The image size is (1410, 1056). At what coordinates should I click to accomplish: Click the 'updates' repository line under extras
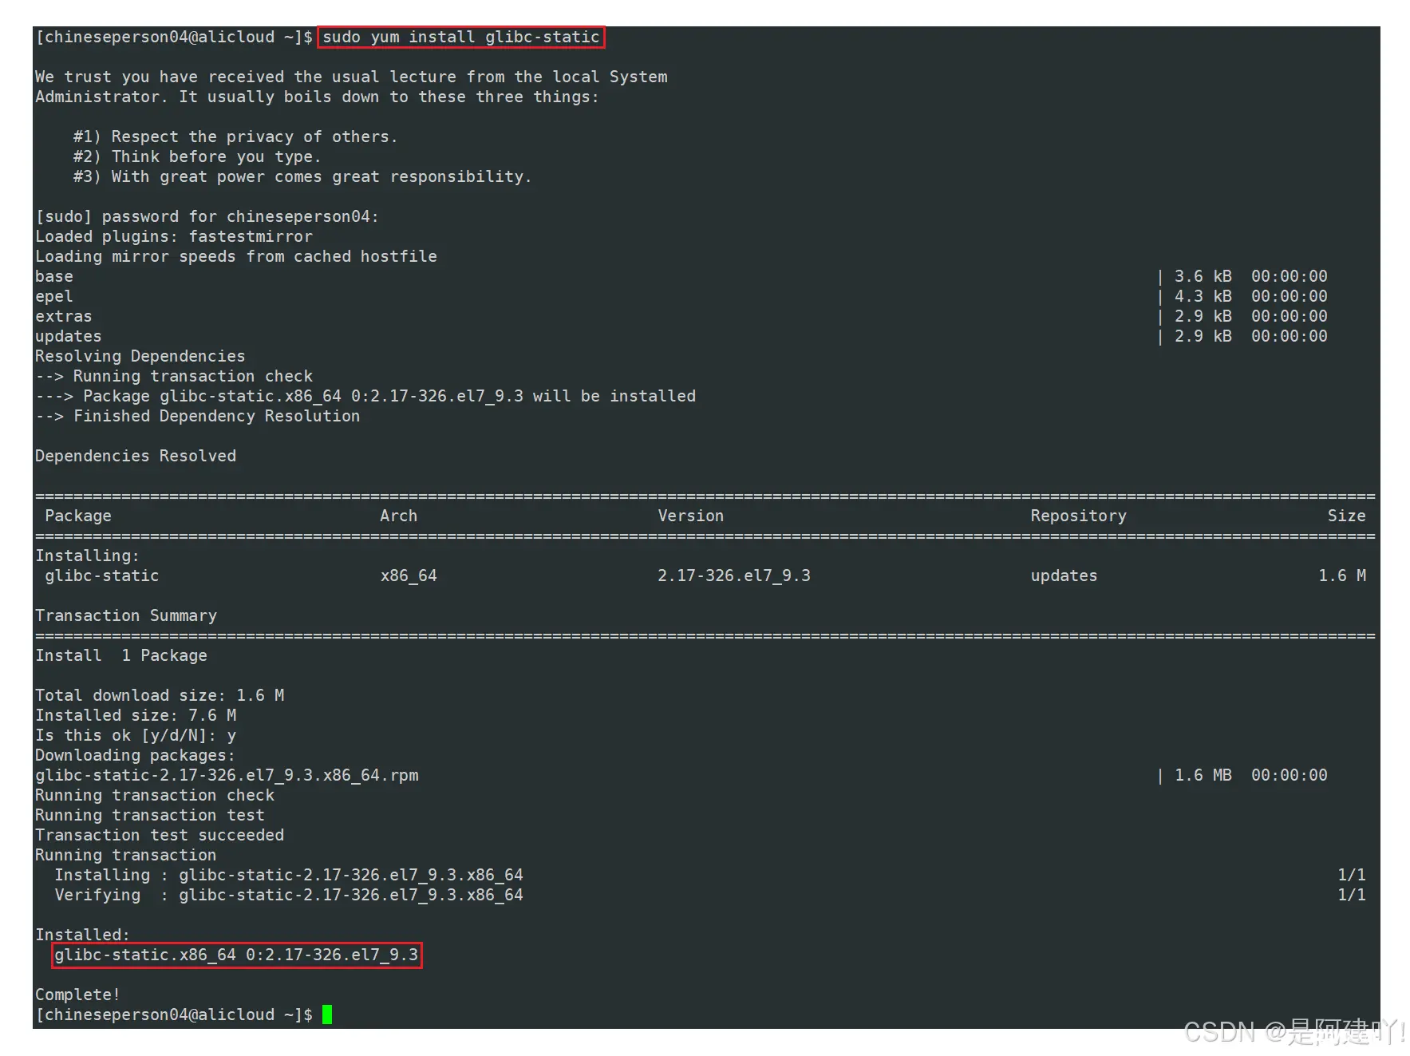point(69,336)
